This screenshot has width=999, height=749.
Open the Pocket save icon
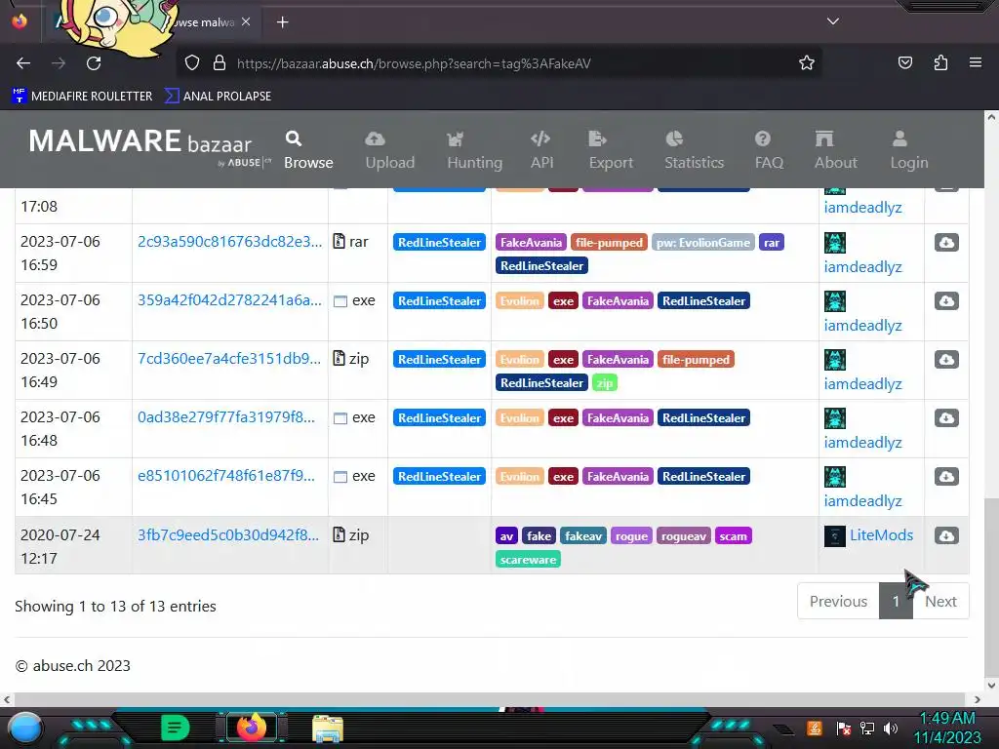[904, 62]
